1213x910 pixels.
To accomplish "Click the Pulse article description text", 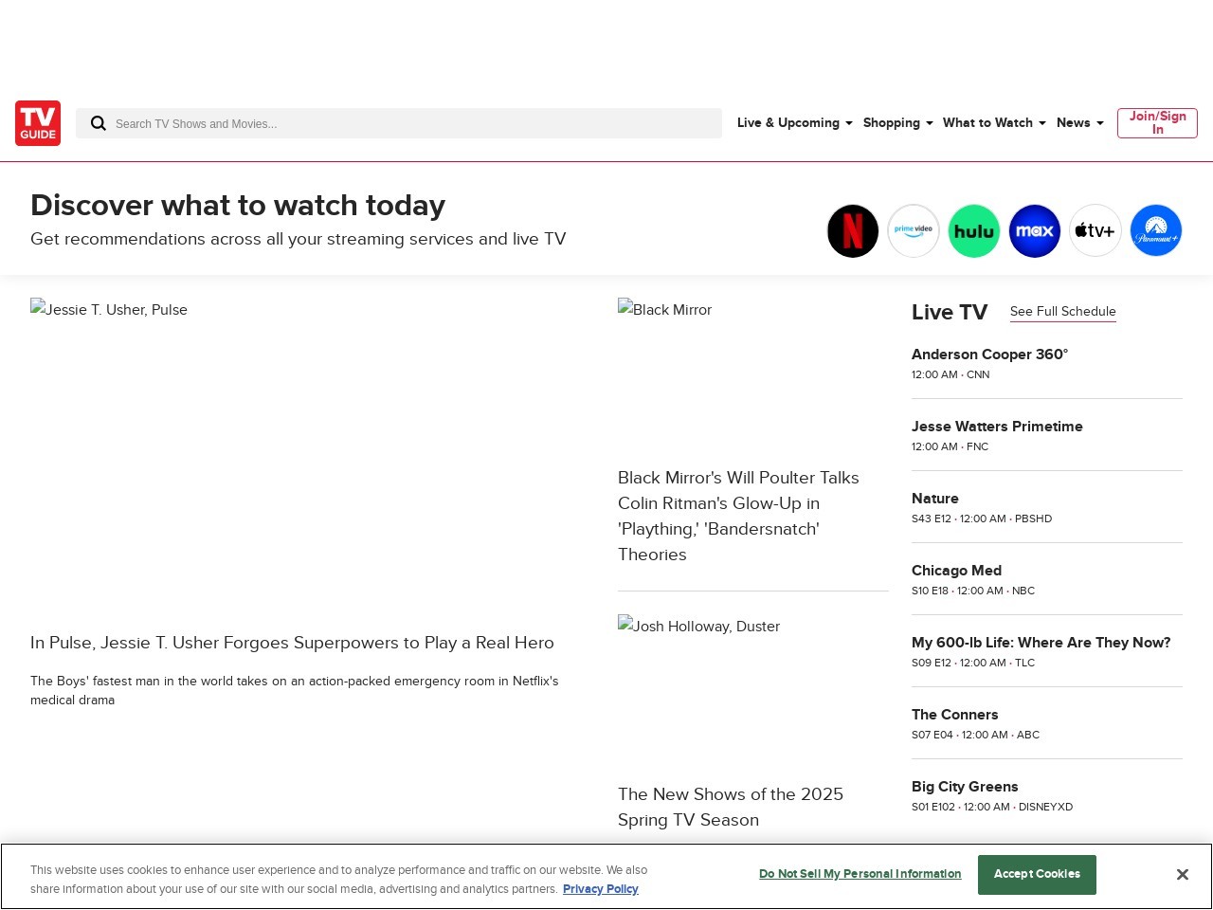I will (295, 691).
